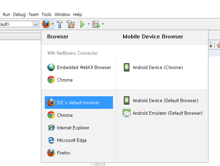Screen dimensions: 220x166
Task: Select IDE's default browser entry
Action: pos(79,103)
